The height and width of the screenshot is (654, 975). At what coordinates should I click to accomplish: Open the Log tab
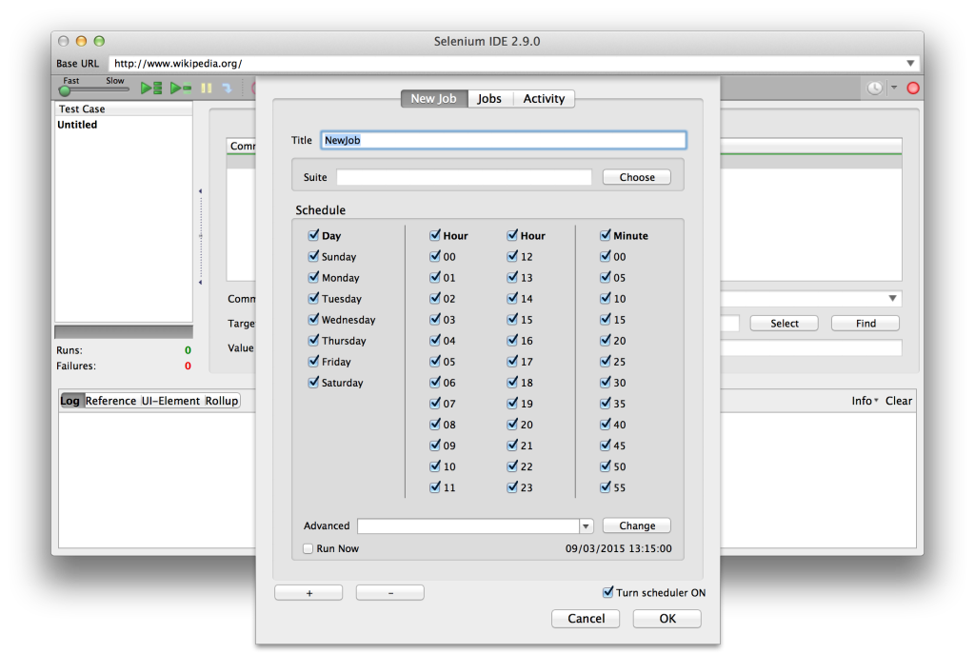[x=70, y=401]
